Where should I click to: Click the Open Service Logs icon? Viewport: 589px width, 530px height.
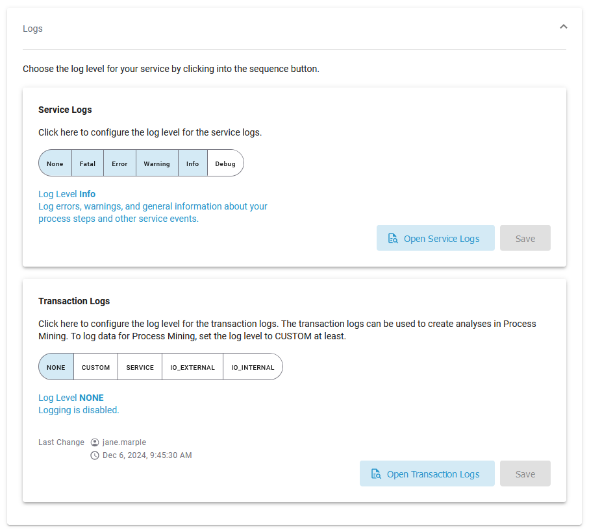click(393, 239)
